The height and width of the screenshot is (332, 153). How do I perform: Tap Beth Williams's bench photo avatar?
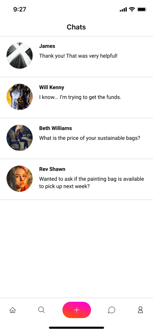[x=20, y=138]
